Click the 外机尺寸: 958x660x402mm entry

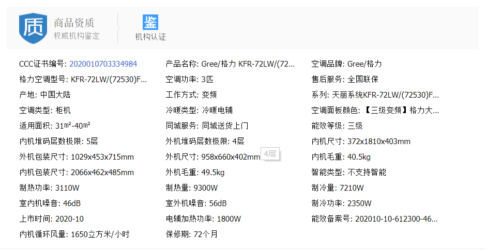[213, 157]
